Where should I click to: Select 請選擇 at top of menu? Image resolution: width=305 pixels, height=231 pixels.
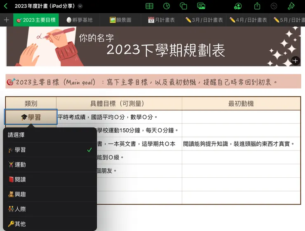[x=50, y=135]
